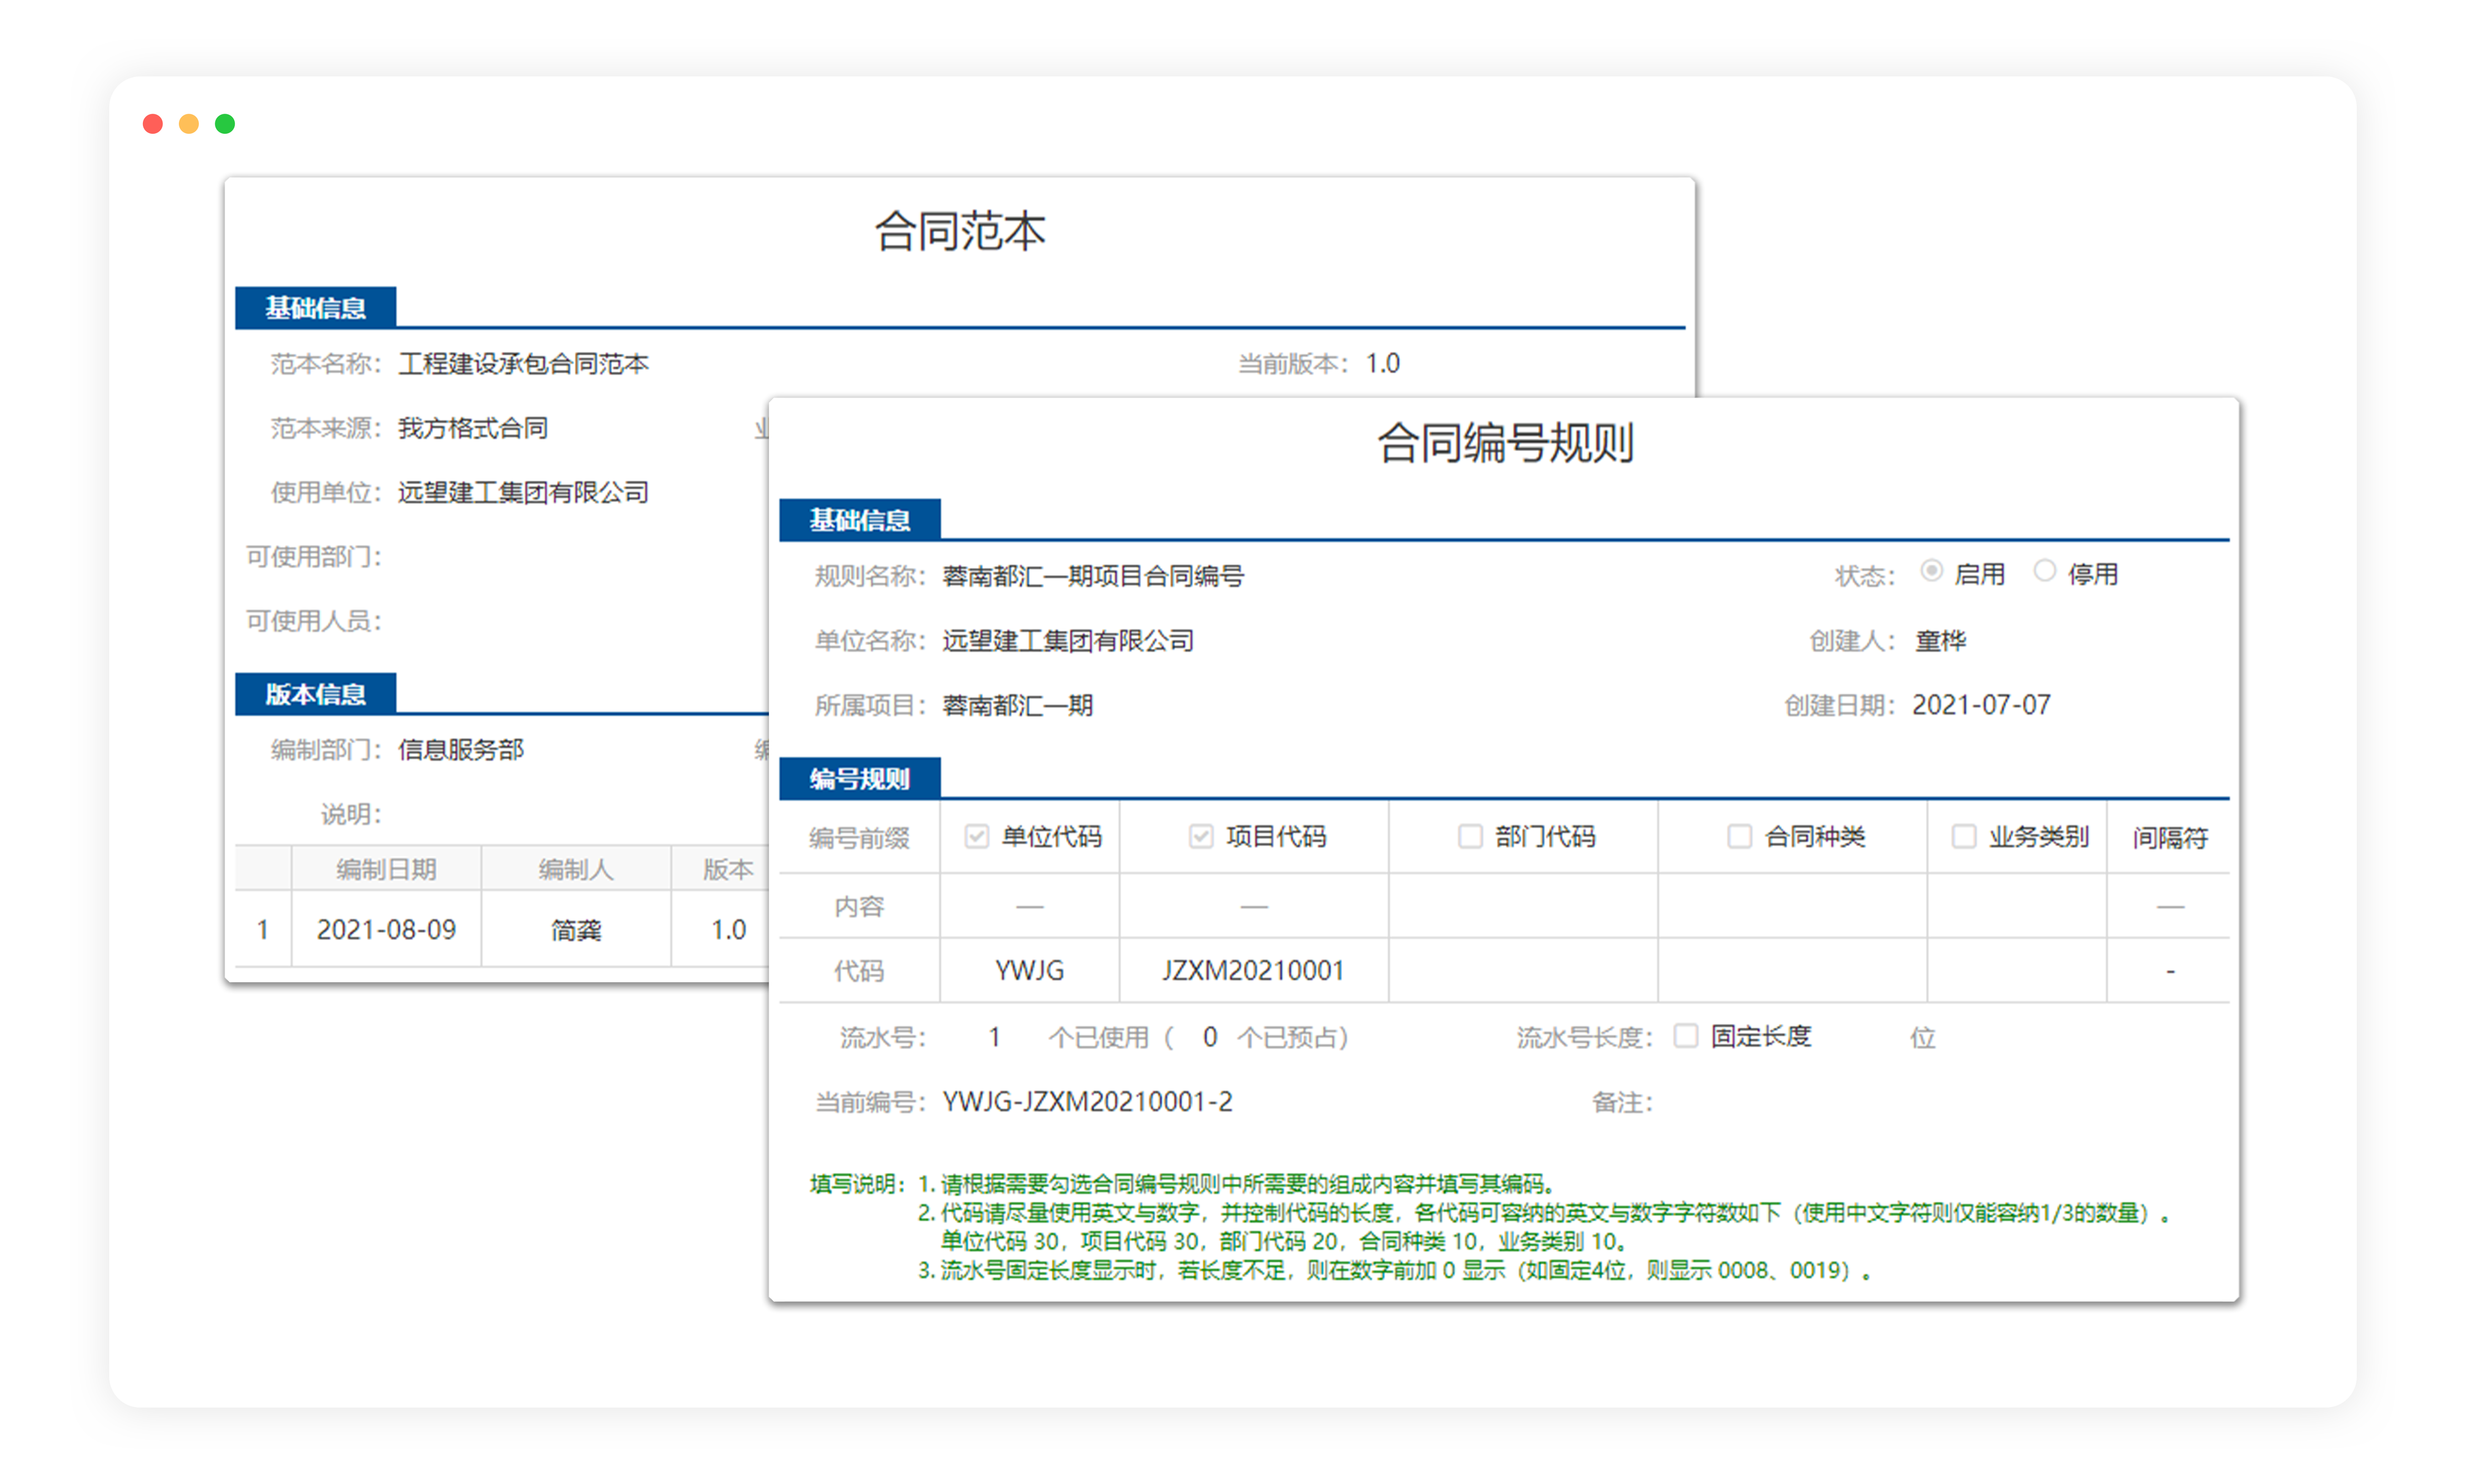Click the 规则名称 value 蓉南都汇一期项目合同编号
Screen dimensions: 2466x1484
[x=1092, y=576]
